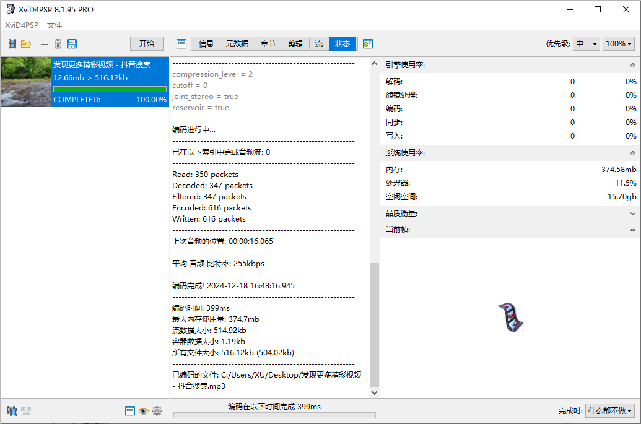Select the 抖音搜索 video thumbnail in the queue

click(x=25, y=82)
